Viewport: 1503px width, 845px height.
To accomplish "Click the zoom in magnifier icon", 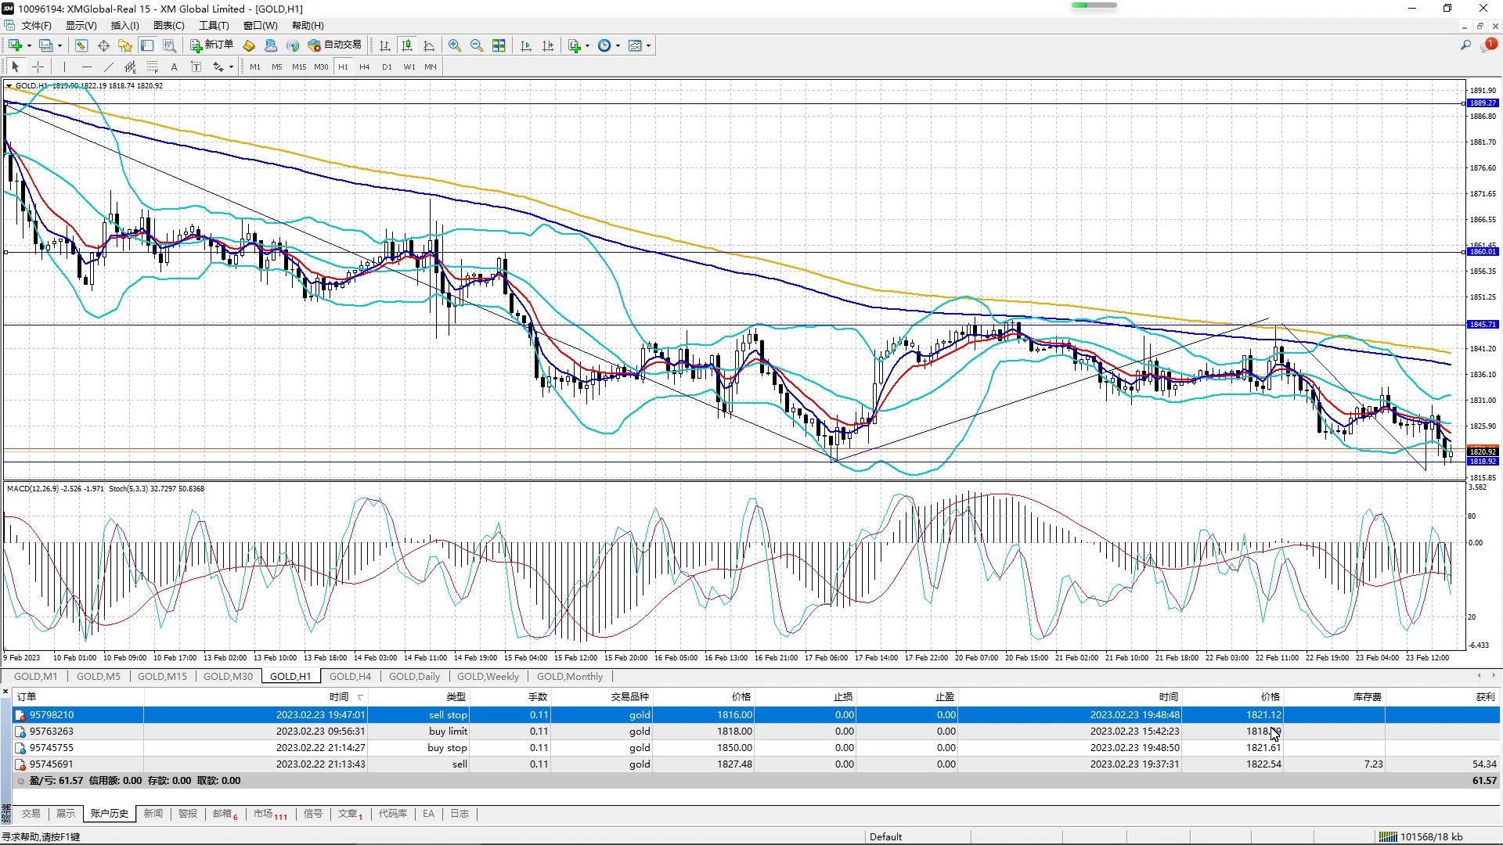I will point(454,45).
